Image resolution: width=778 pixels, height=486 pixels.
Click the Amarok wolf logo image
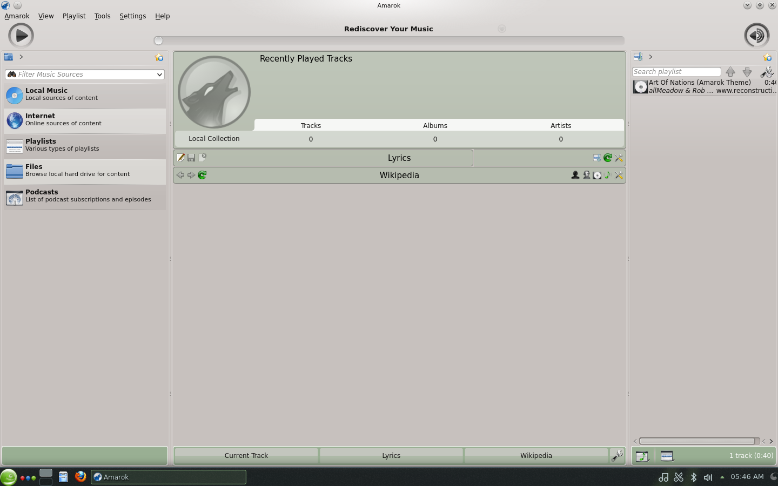pos(214,92)
